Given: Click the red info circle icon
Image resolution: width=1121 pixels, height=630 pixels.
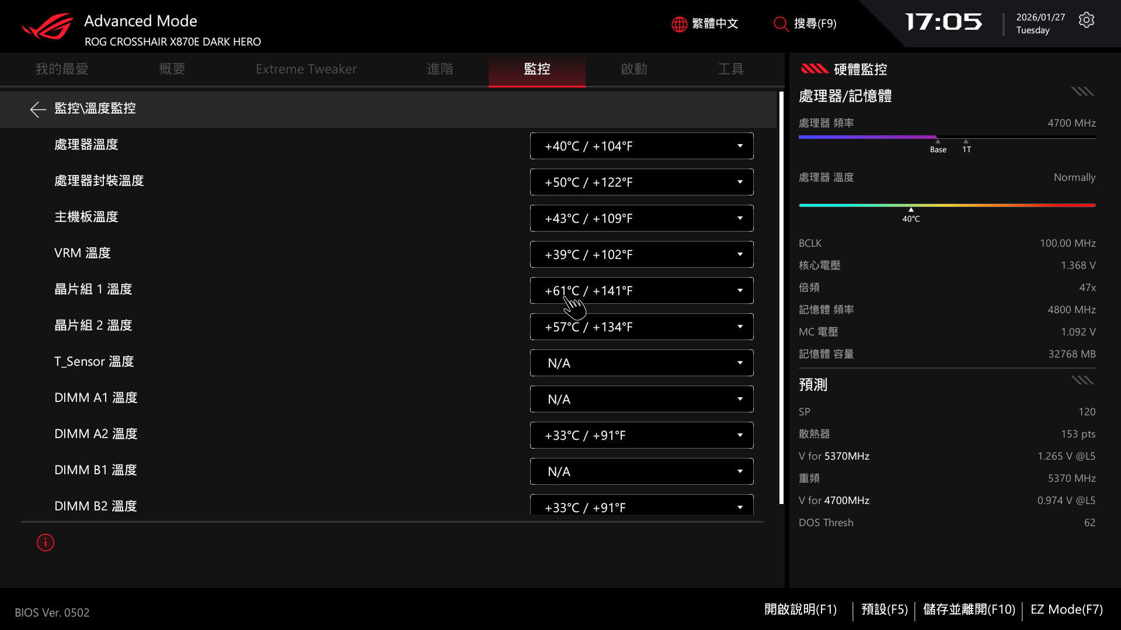Looking at the screenshot, I should click(46, 542).
